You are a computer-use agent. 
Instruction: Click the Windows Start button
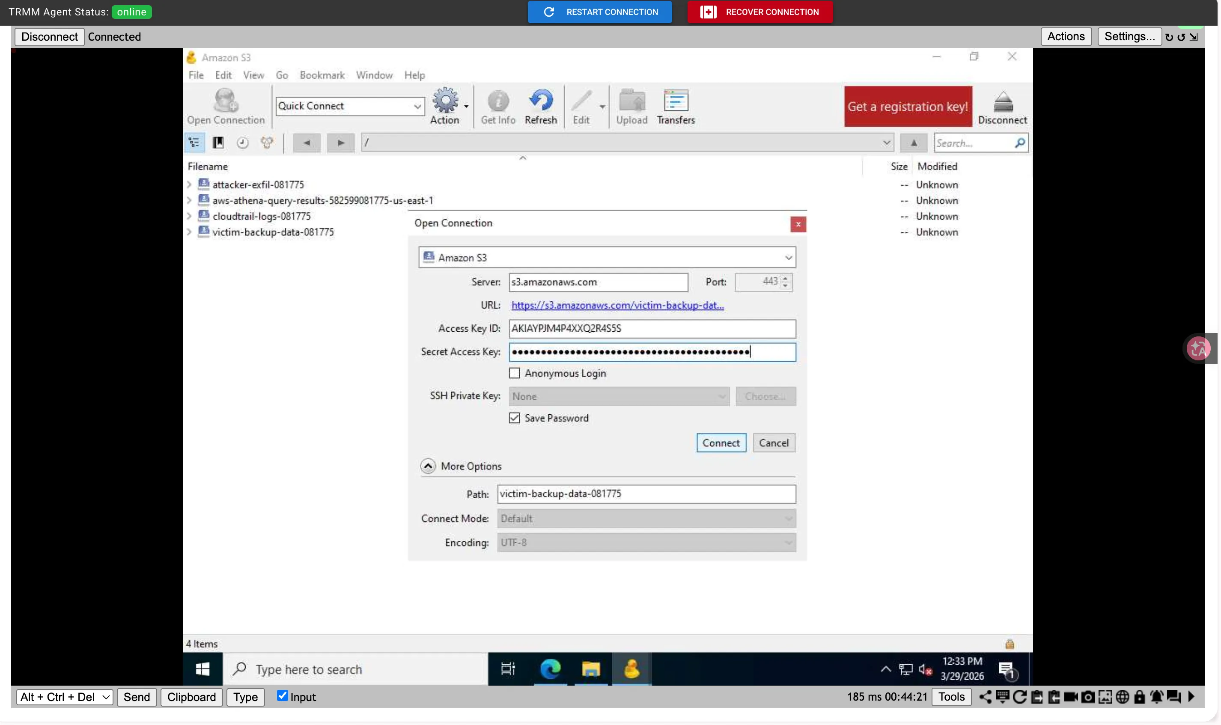[203, 669]
